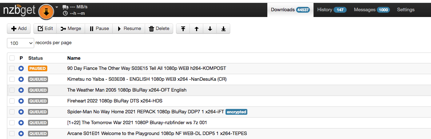This screenshot has height=139, width=431.
Task: Click the 1000 messages count badge
Action: pyautogui.click(x=383, y=10)
